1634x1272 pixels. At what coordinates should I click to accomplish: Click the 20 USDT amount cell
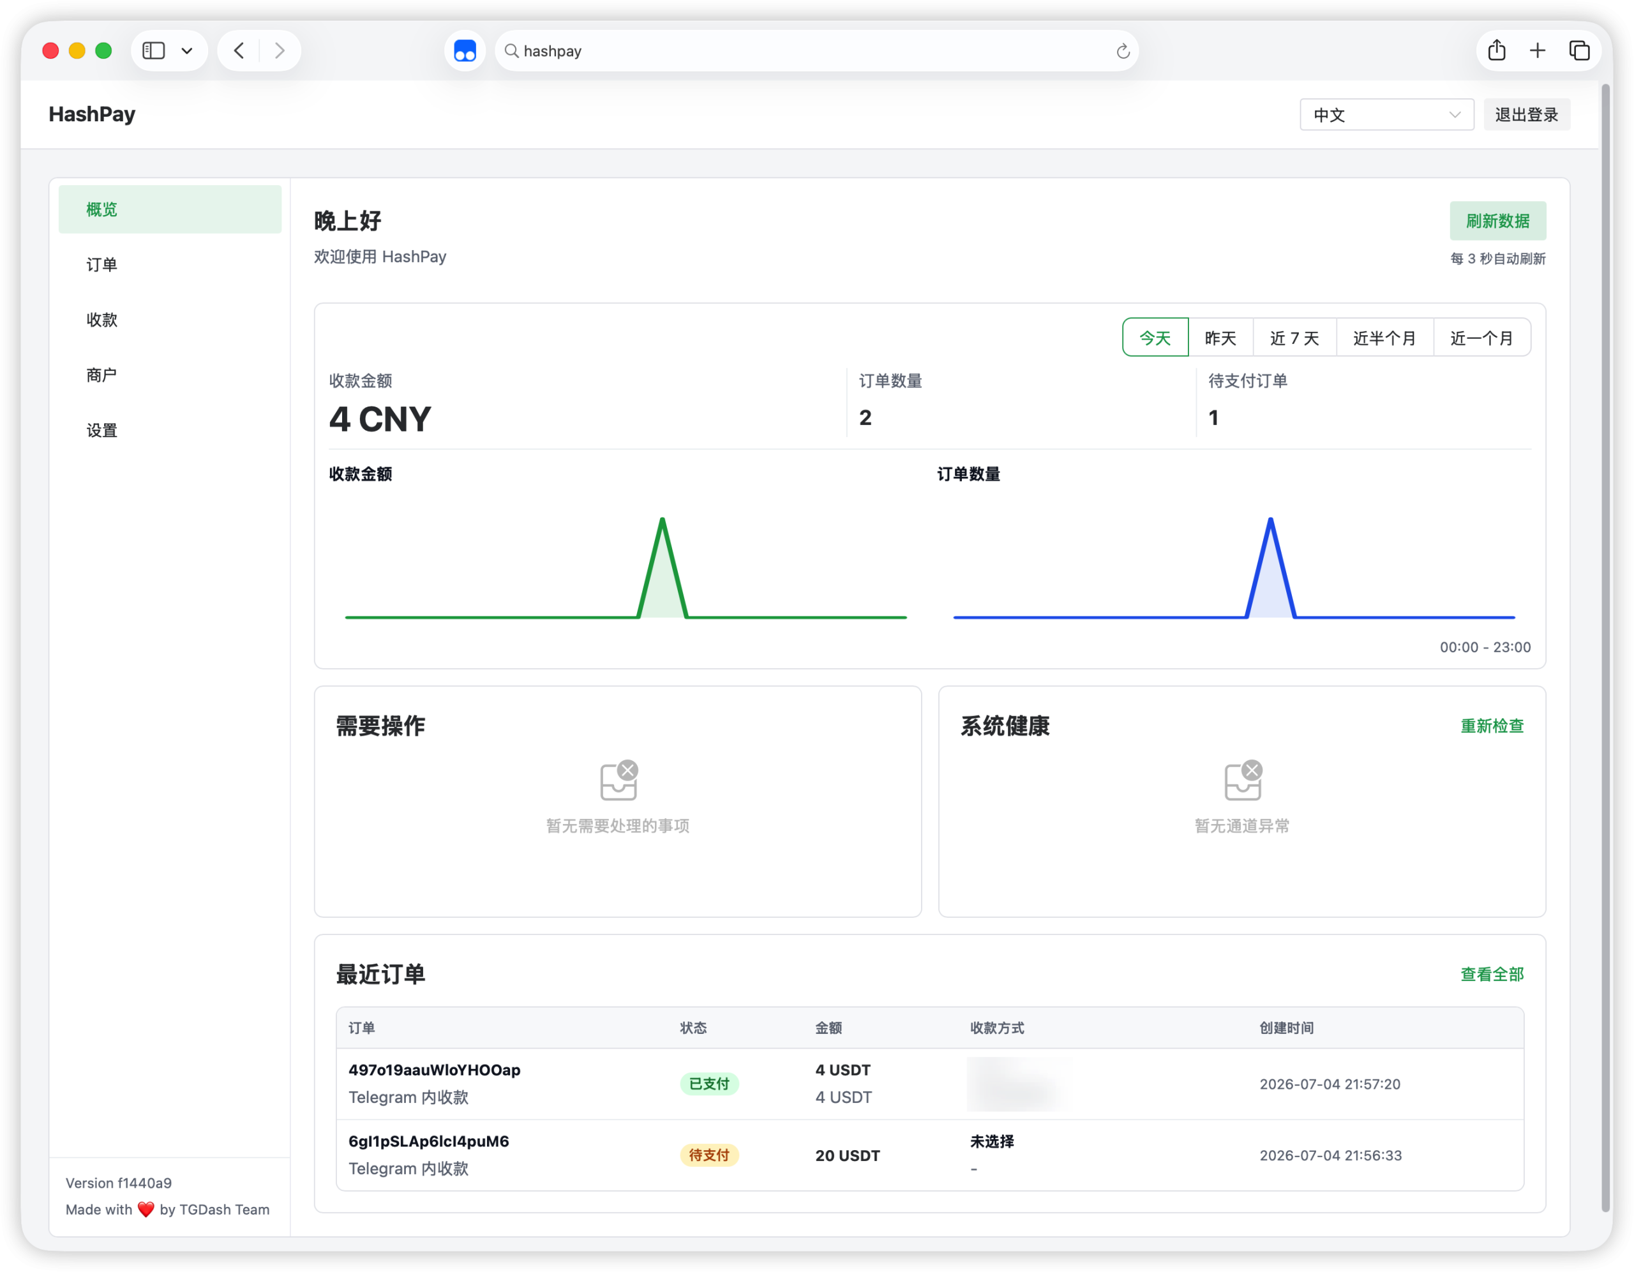pos(848,1155)
